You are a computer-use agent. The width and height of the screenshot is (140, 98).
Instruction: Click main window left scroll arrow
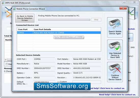pyautogui.click(x=6, y=60)
